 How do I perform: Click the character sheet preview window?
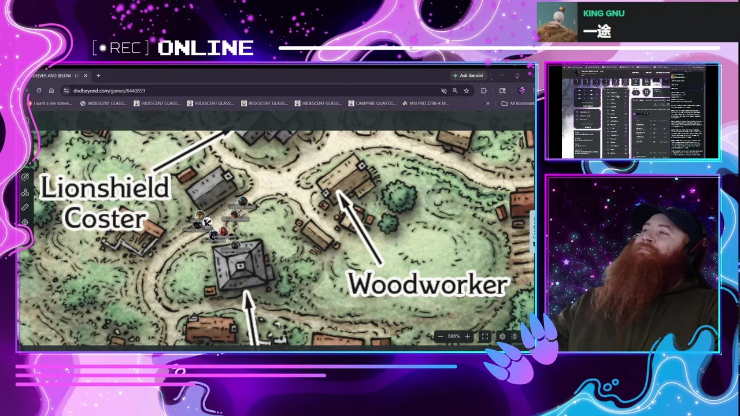633,112
